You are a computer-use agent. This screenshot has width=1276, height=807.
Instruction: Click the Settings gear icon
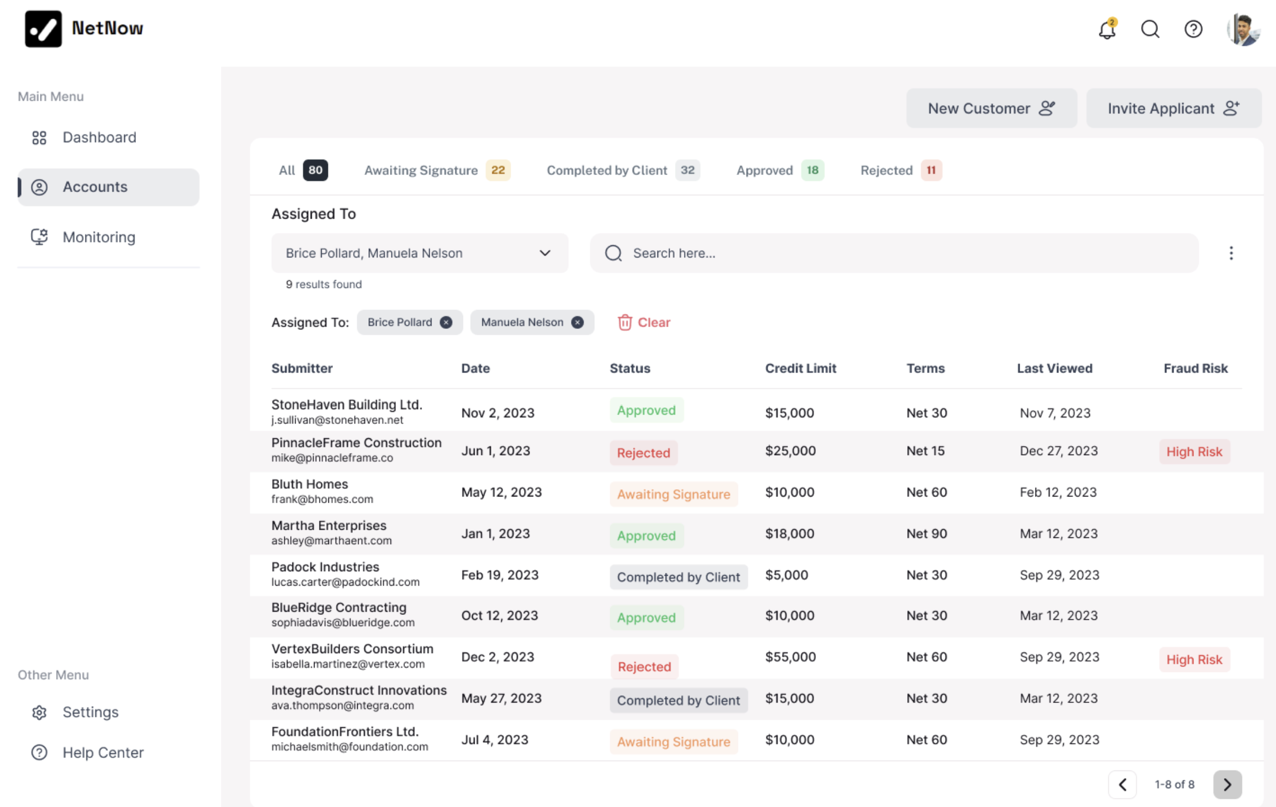(x=39, y=712)
